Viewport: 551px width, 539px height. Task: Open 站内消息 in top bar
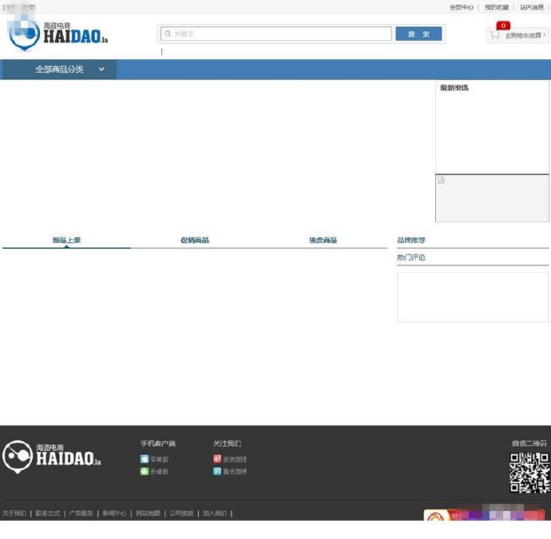point(532,7)
